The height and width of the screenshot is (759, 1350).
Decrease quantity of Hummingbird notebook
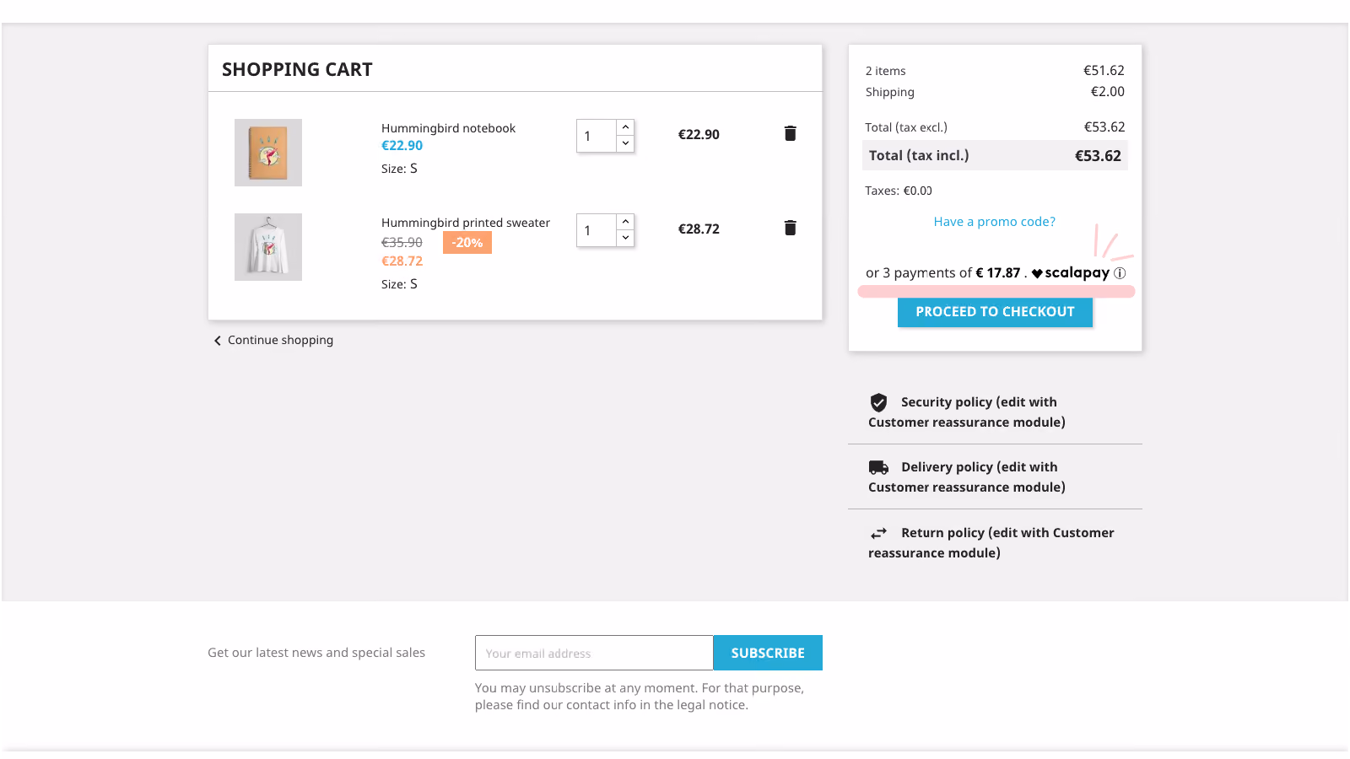pyautogui.click(x=625, y=143)
